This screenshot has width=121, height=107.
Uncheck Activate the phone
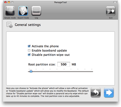pos(29,46)
